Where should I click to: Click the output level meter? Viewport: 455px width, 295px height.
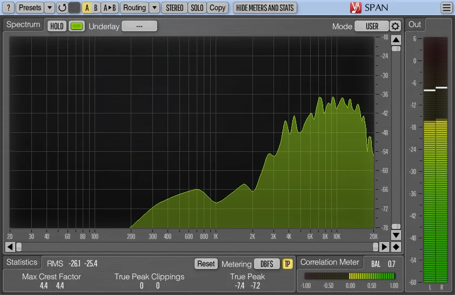pyautogui.click(x=436, y=159)
